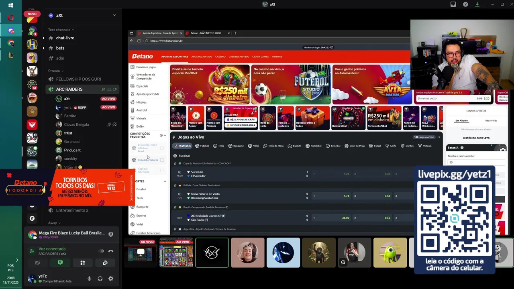Screen dimensions: 514x289
Task: Open the League of Legends taskbar icon
Action: (x=11, y=55)
